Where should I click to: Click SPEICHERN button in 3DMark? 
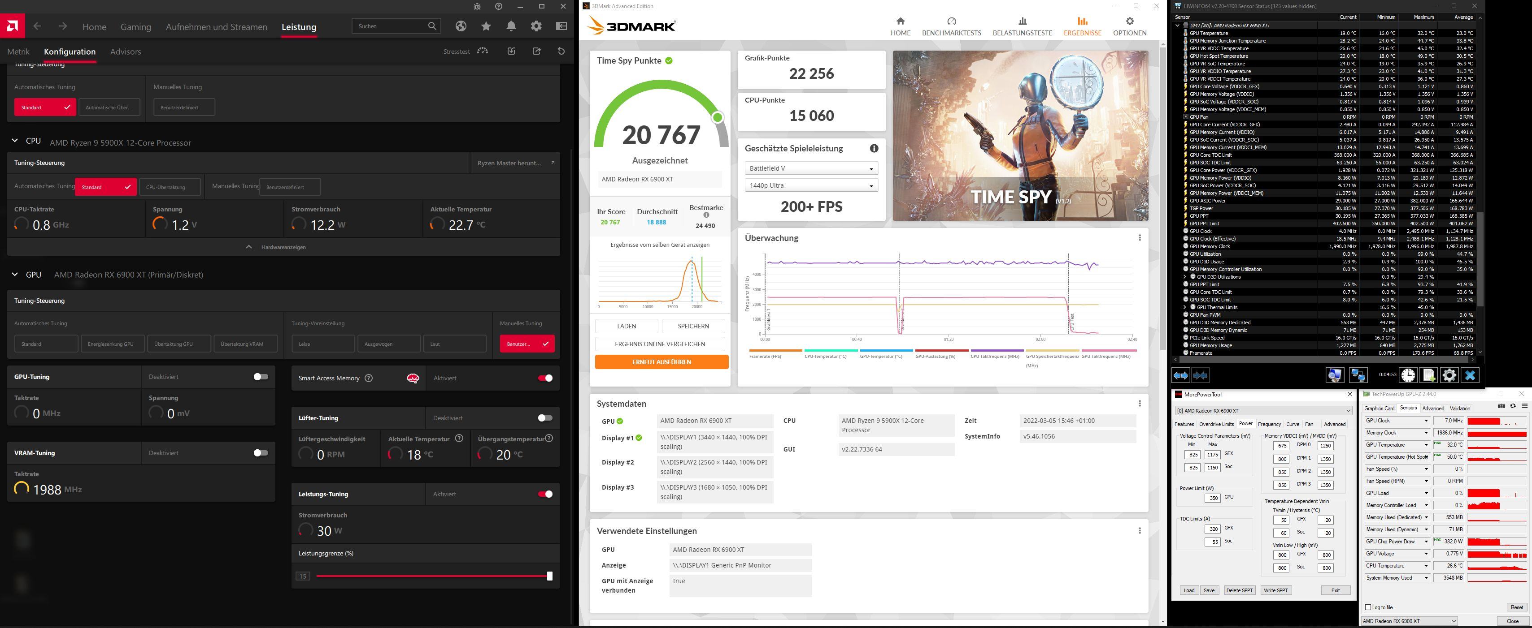(x=693, y=326)
